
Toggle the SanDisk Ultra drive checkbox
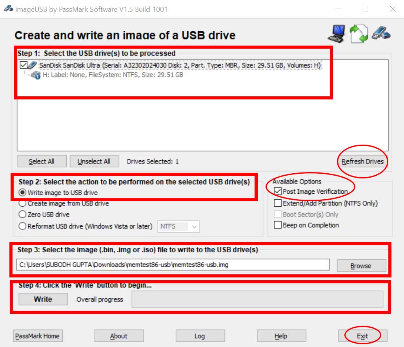(x=23, y=65)
